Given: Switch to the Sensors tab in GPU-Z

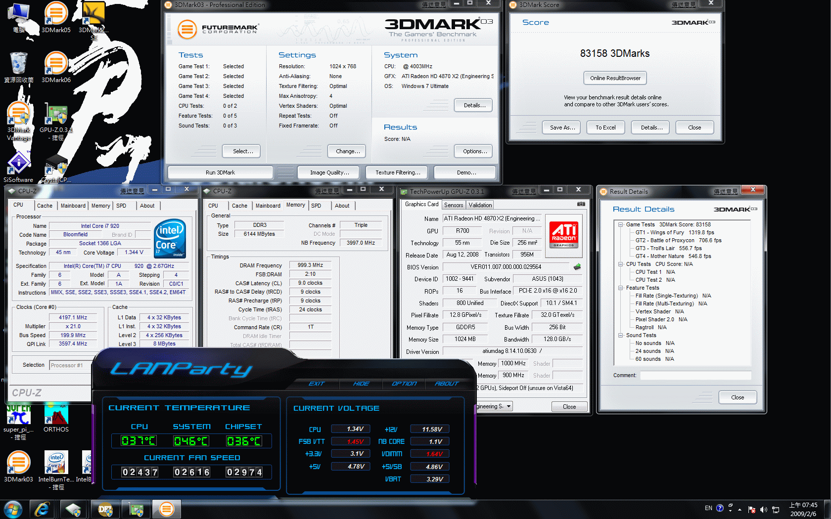Looking at the screenshot, I should [x=454, y=205].
